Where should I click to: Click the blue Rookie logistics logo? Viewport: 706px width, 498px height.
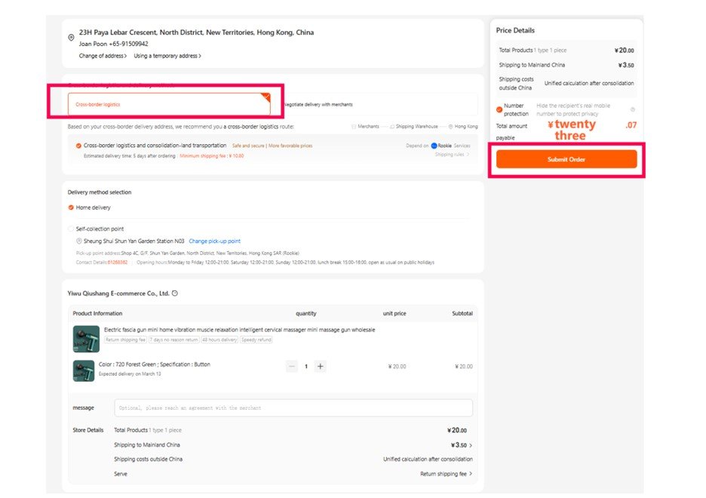pos(434,146)
